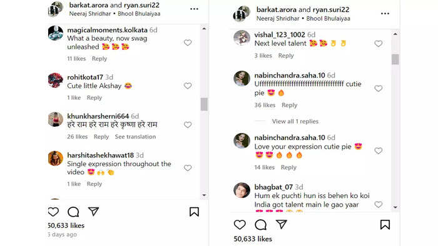Image resolution: width=438 pixels, height=246 pixels.
Task: Open the See translation link on the Hindi comment
Action: (135, 137)
